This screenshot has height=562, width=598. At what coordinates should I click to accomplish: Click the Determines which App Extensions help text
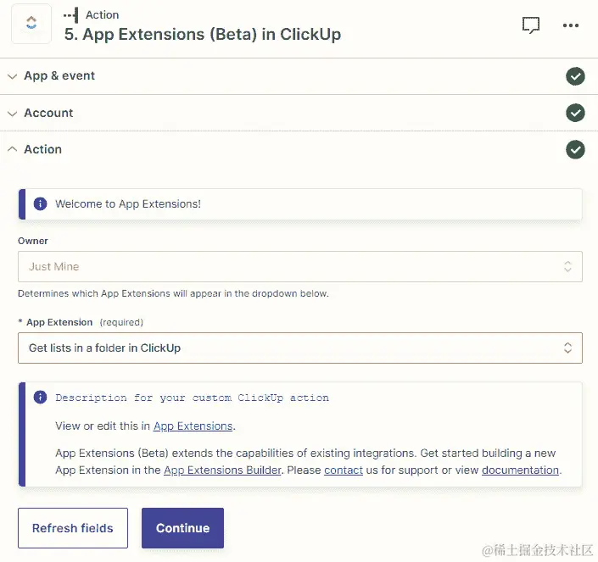click(173, 293)
